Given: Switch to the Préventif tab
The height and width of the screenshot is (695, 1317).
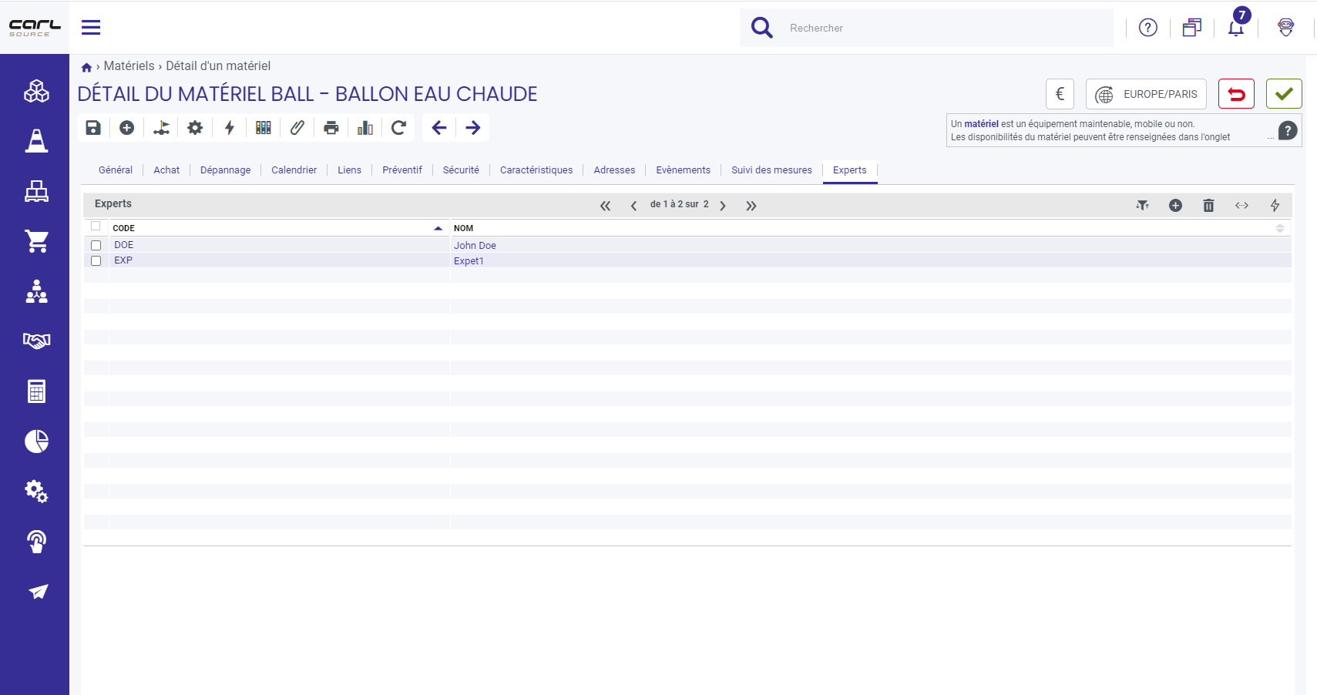Looking at the screenshot, I should 402,170.
